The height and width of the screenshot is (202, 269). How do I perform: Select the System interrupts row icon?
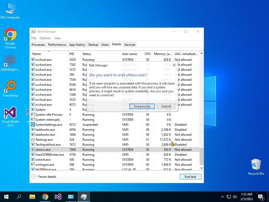[x=33, y=120]
